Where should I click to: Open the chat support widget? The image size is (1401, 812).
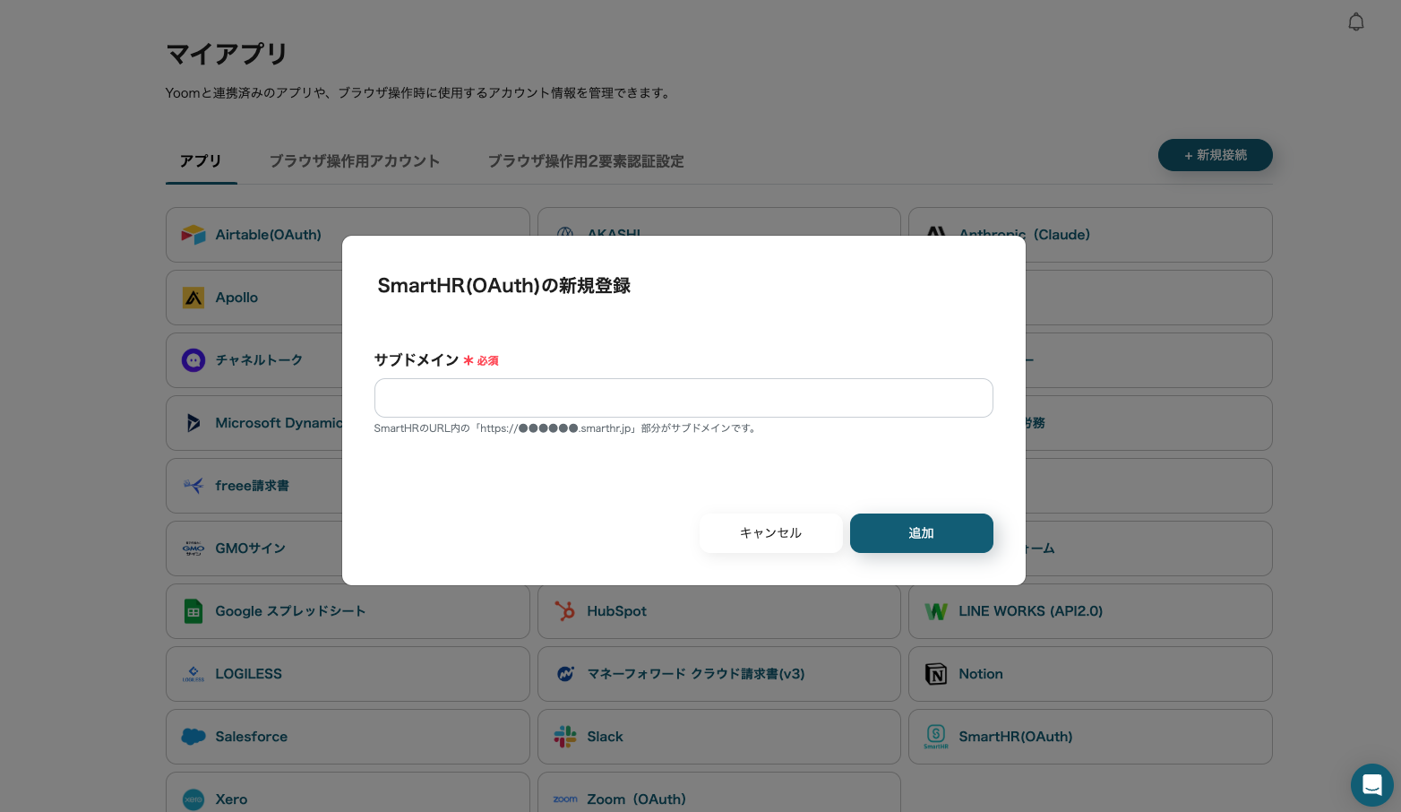1372,785
